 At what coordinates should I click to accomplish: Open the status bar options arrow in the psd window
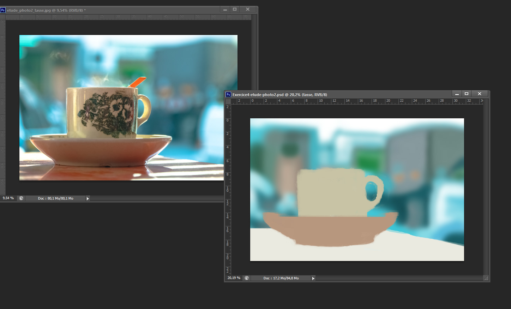[313, 278]
